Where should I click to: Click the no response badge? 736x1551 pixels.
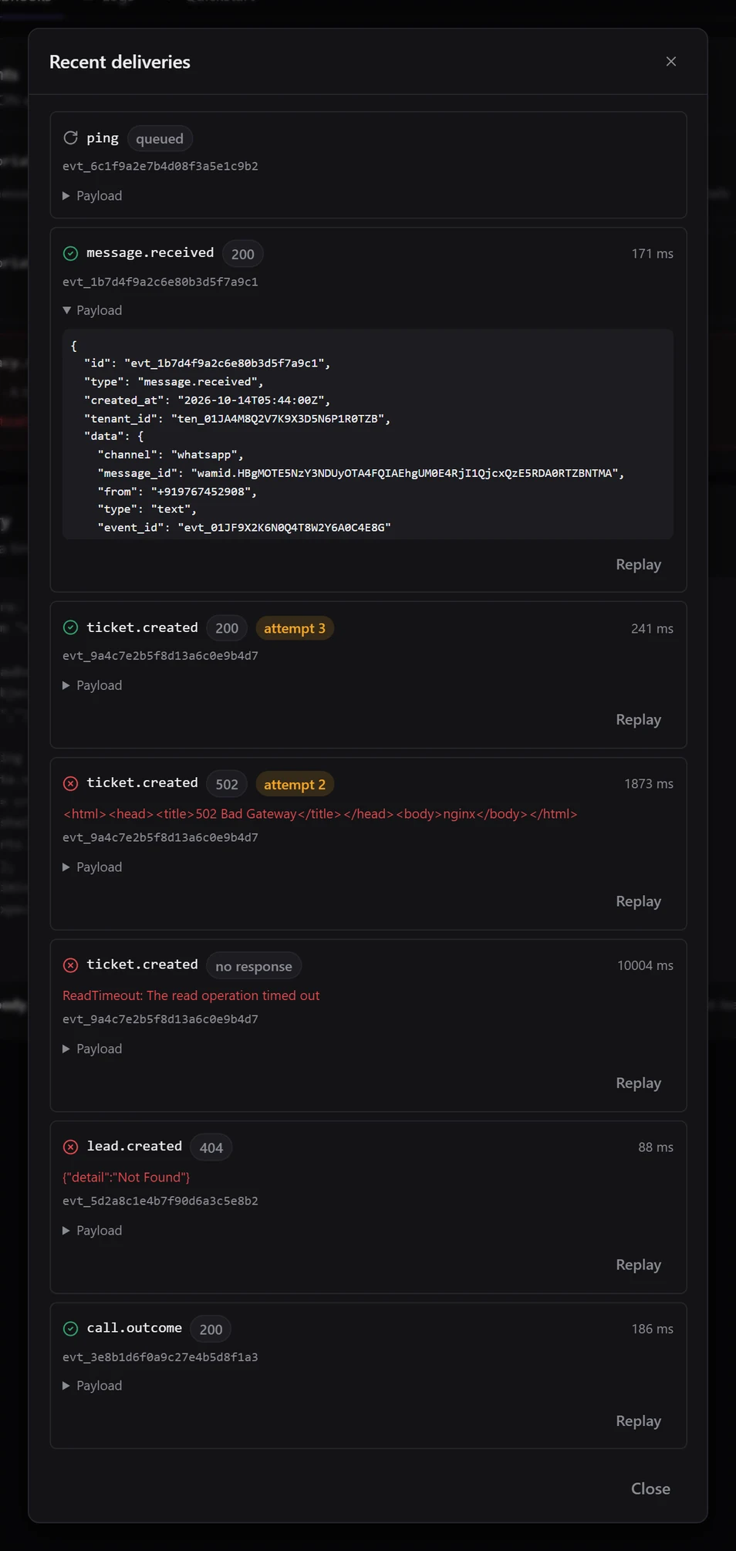tap(254, 966)
